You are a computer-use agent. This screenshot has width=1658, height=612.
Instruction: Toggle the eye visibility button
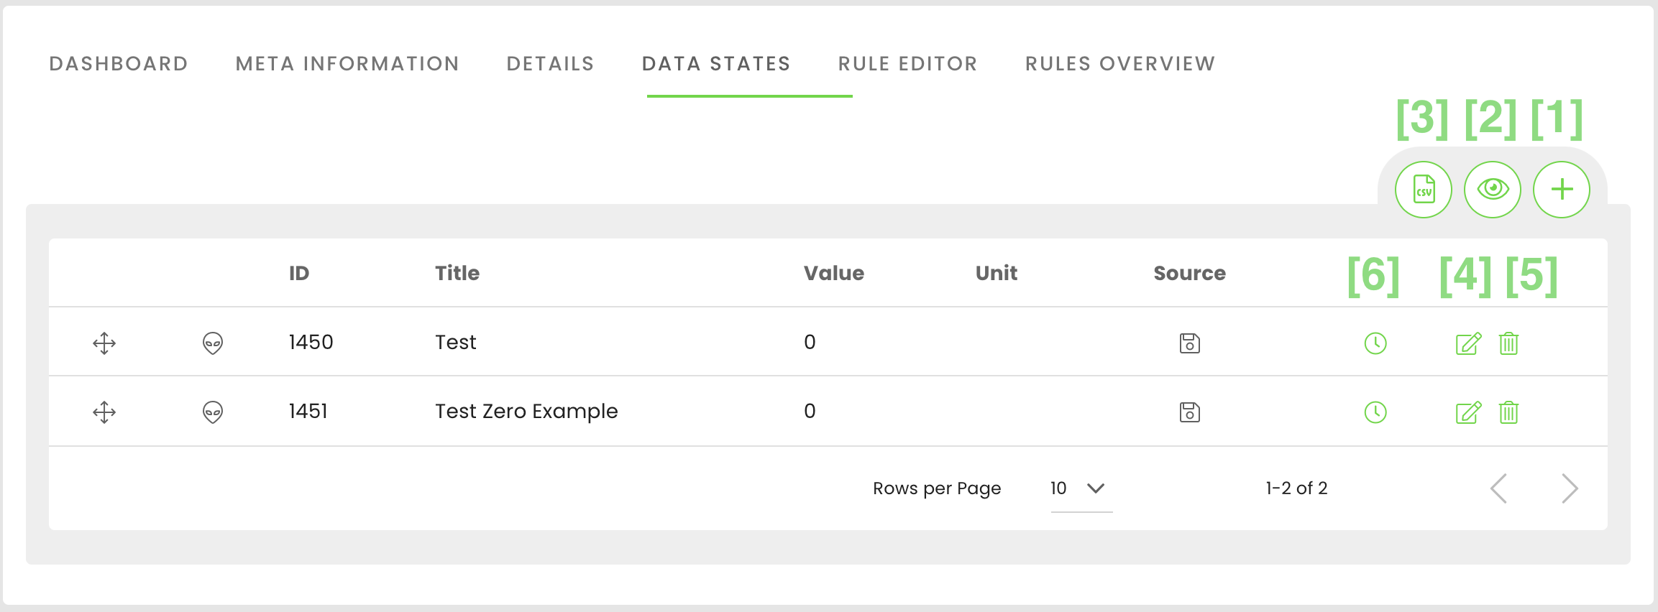point(1492,190)
